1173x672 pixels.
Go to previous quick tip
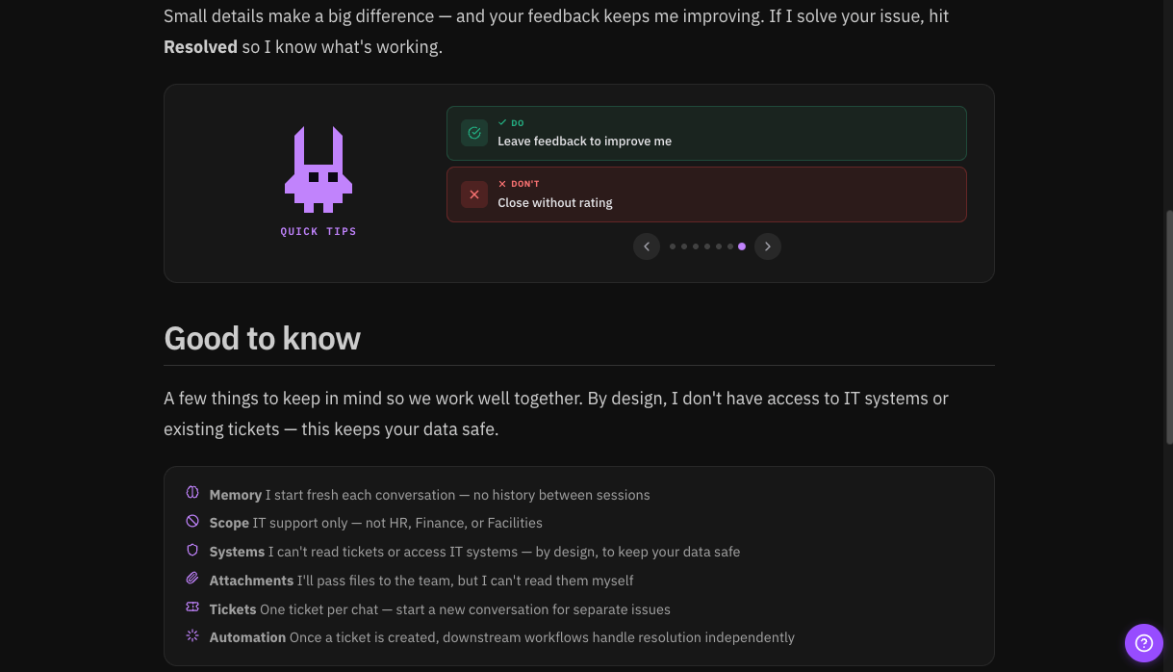click(x=647, y=246)
